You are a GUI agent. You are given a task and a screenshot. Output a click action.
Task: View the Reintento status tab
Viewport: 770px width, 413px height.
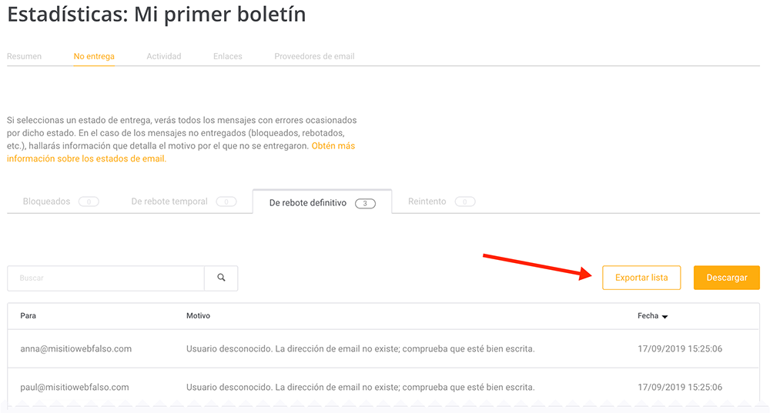pyautogui.click(x=442, y=202)
